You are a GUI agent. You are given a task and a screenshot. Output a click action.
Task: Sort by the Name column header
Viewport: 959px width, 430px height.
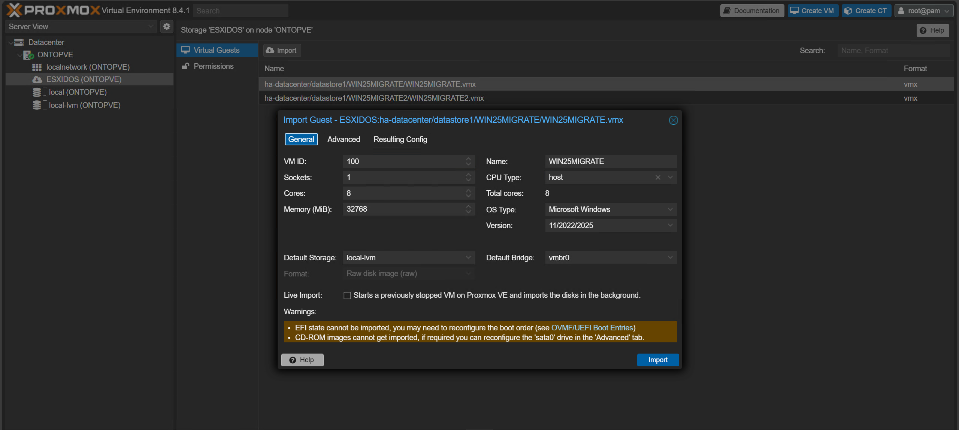[x=578, y=69]
